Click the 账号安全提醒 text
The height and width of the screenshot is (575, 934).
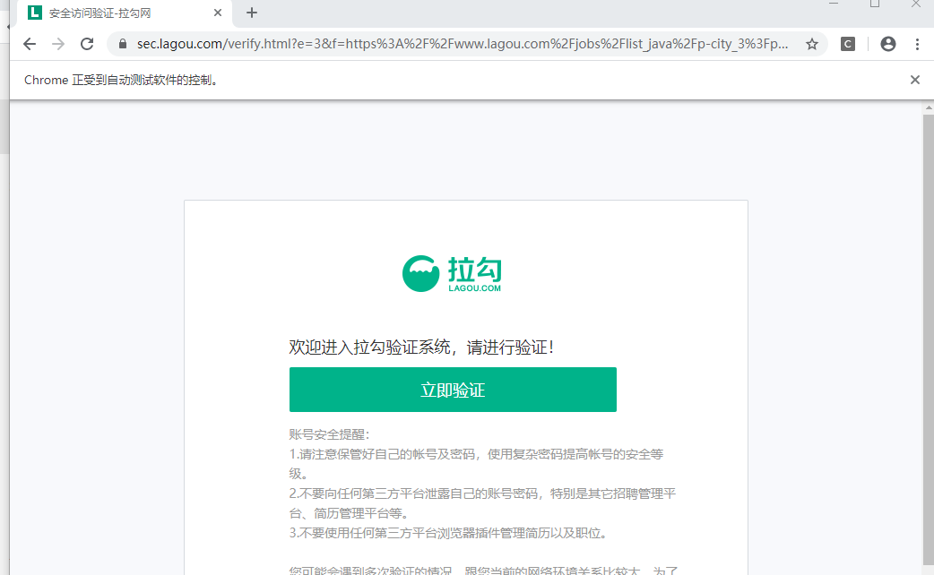(x=329, y=434)
